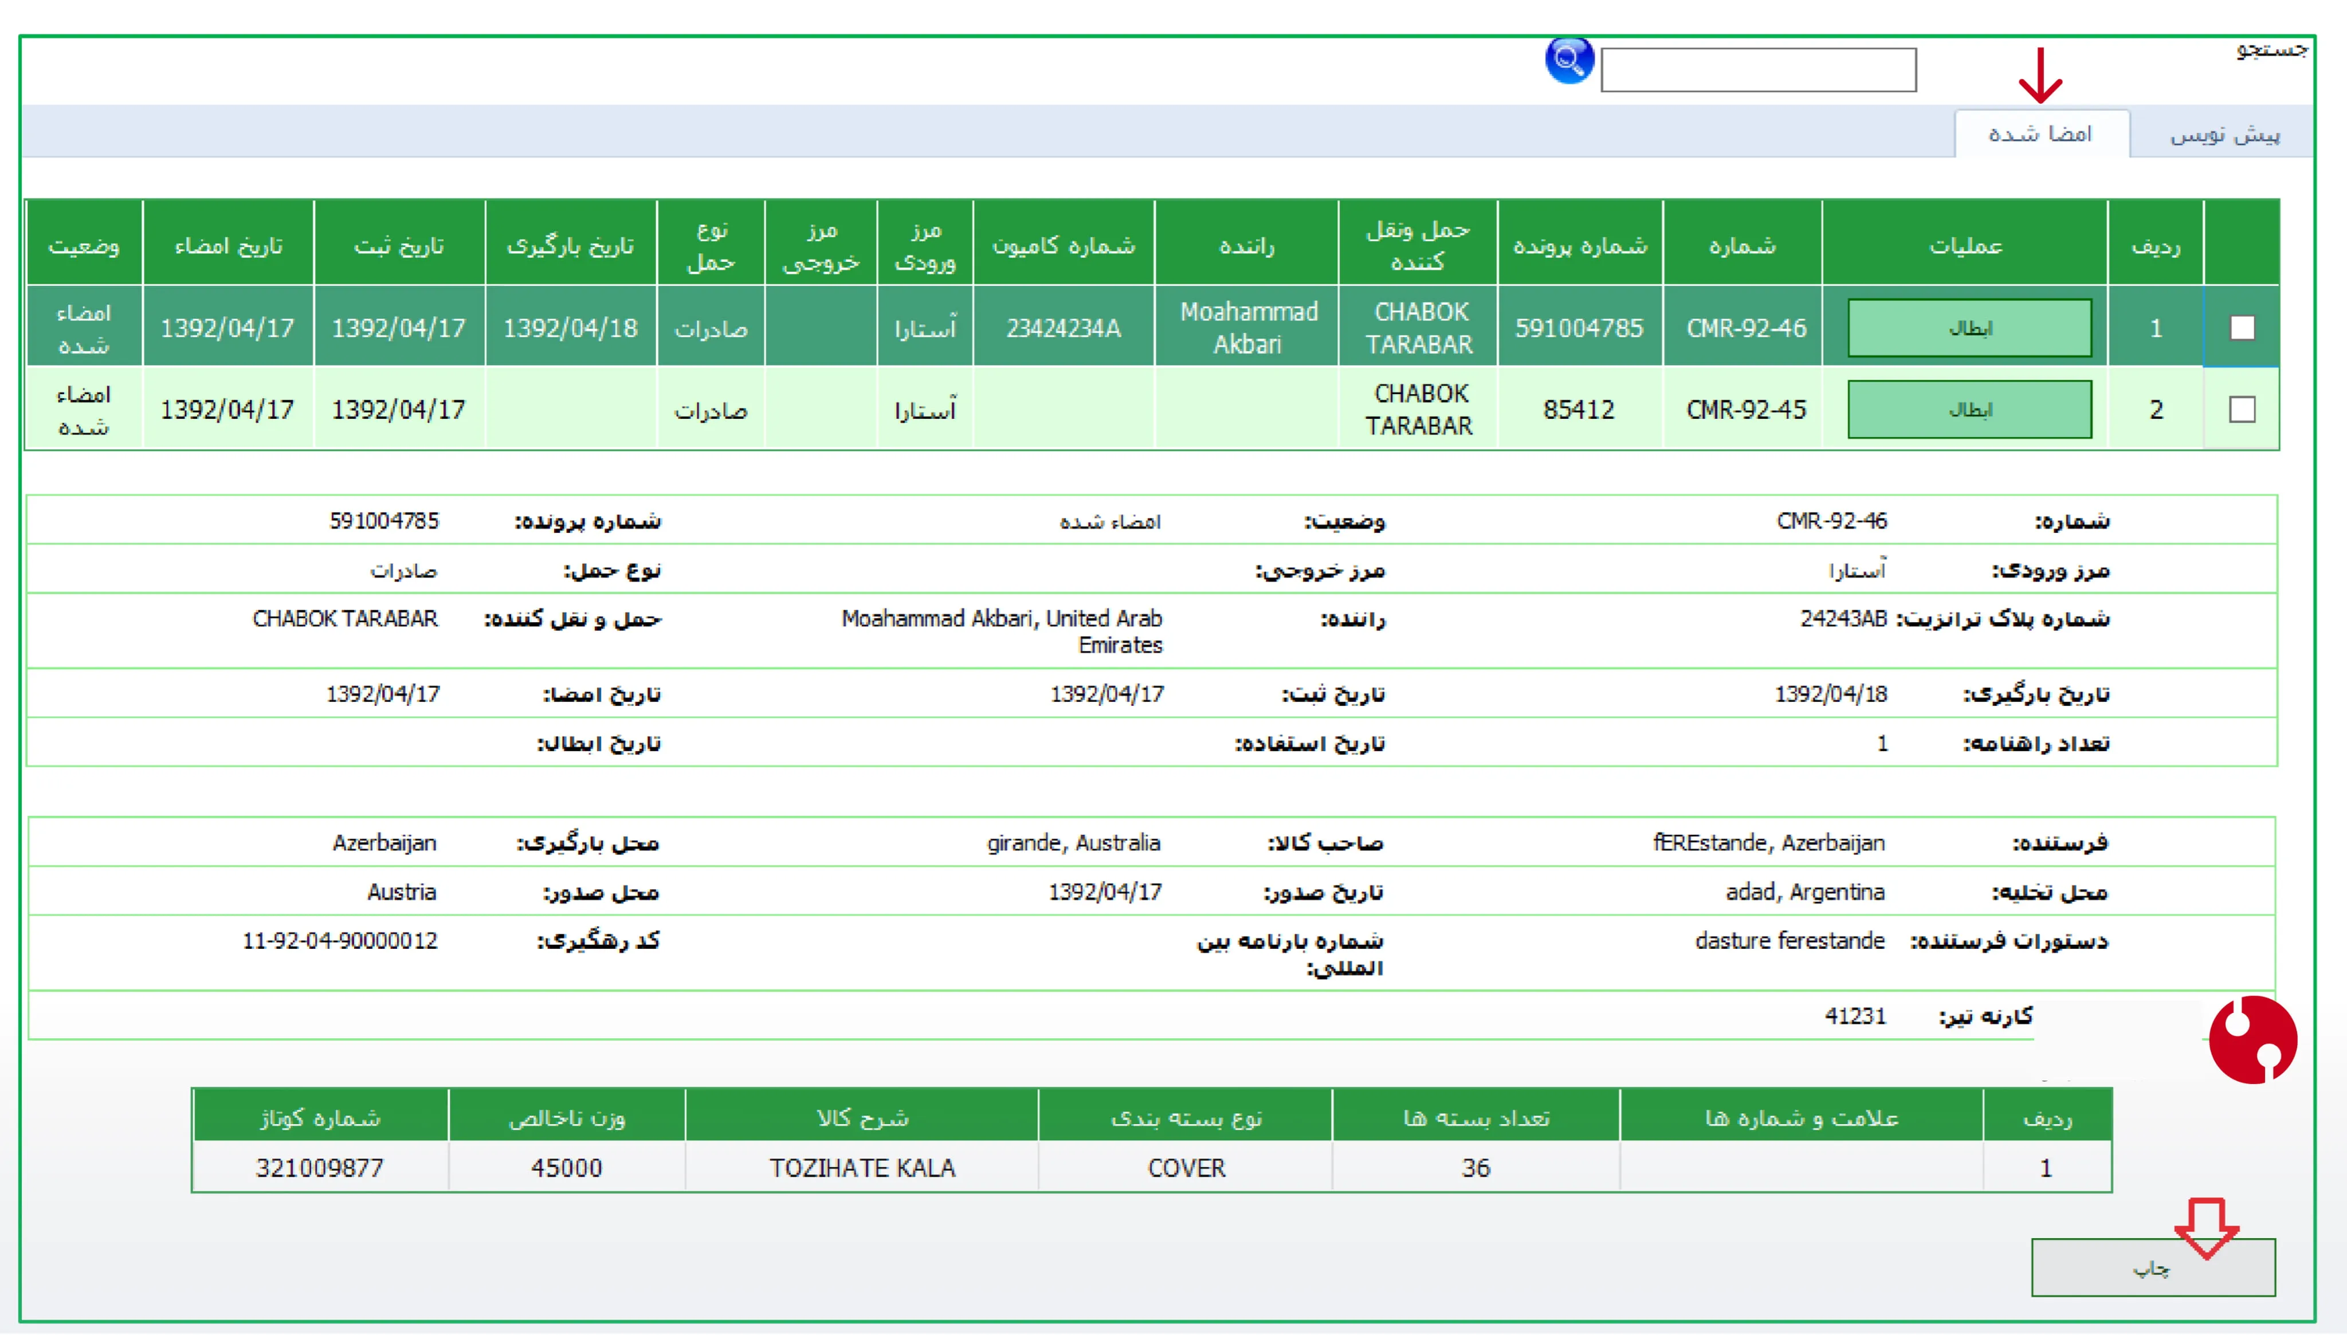Check the checkbox for row 2

pos(2242,409)
